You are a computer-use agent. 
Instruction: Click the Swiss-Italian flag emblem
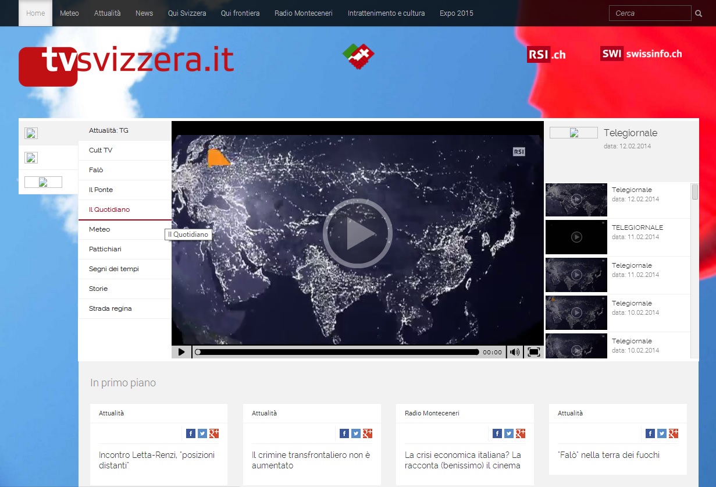coord(358,56)
